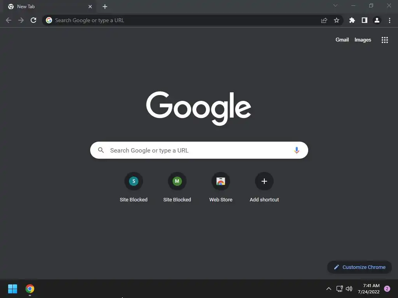Click the Customize Chrome button
Screen dimensions: 398x298
pos(360,267)
